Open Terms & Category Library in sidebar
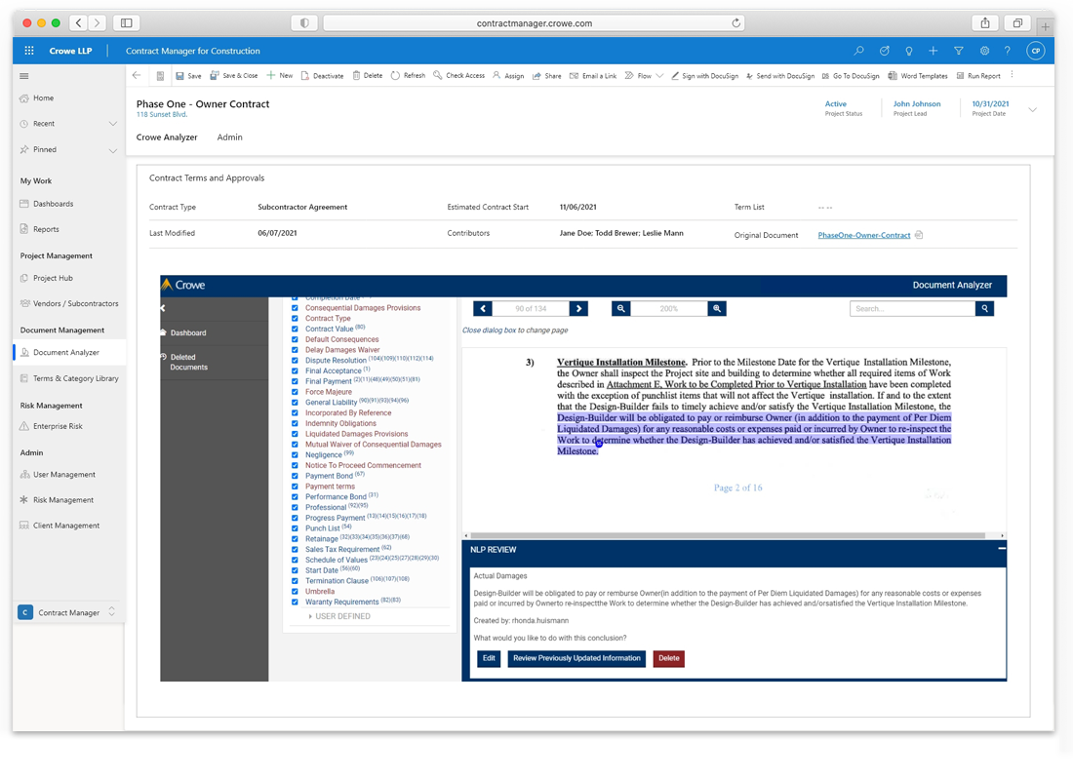The image size is (1073, 780). (75, 378)
